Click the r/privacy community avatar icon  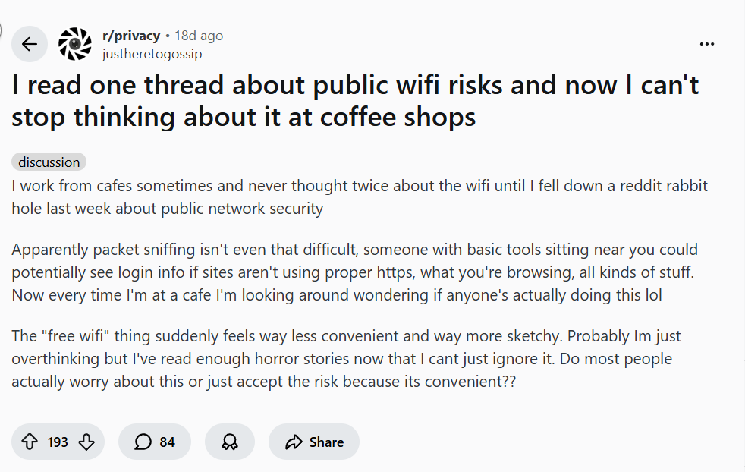click(74, 44)
